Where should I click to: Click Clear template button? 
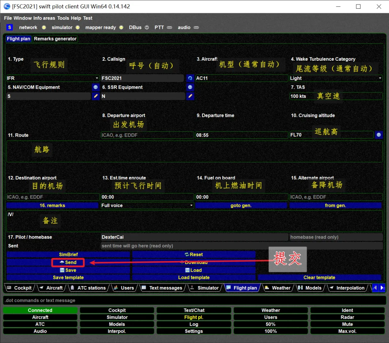[319, 278]
